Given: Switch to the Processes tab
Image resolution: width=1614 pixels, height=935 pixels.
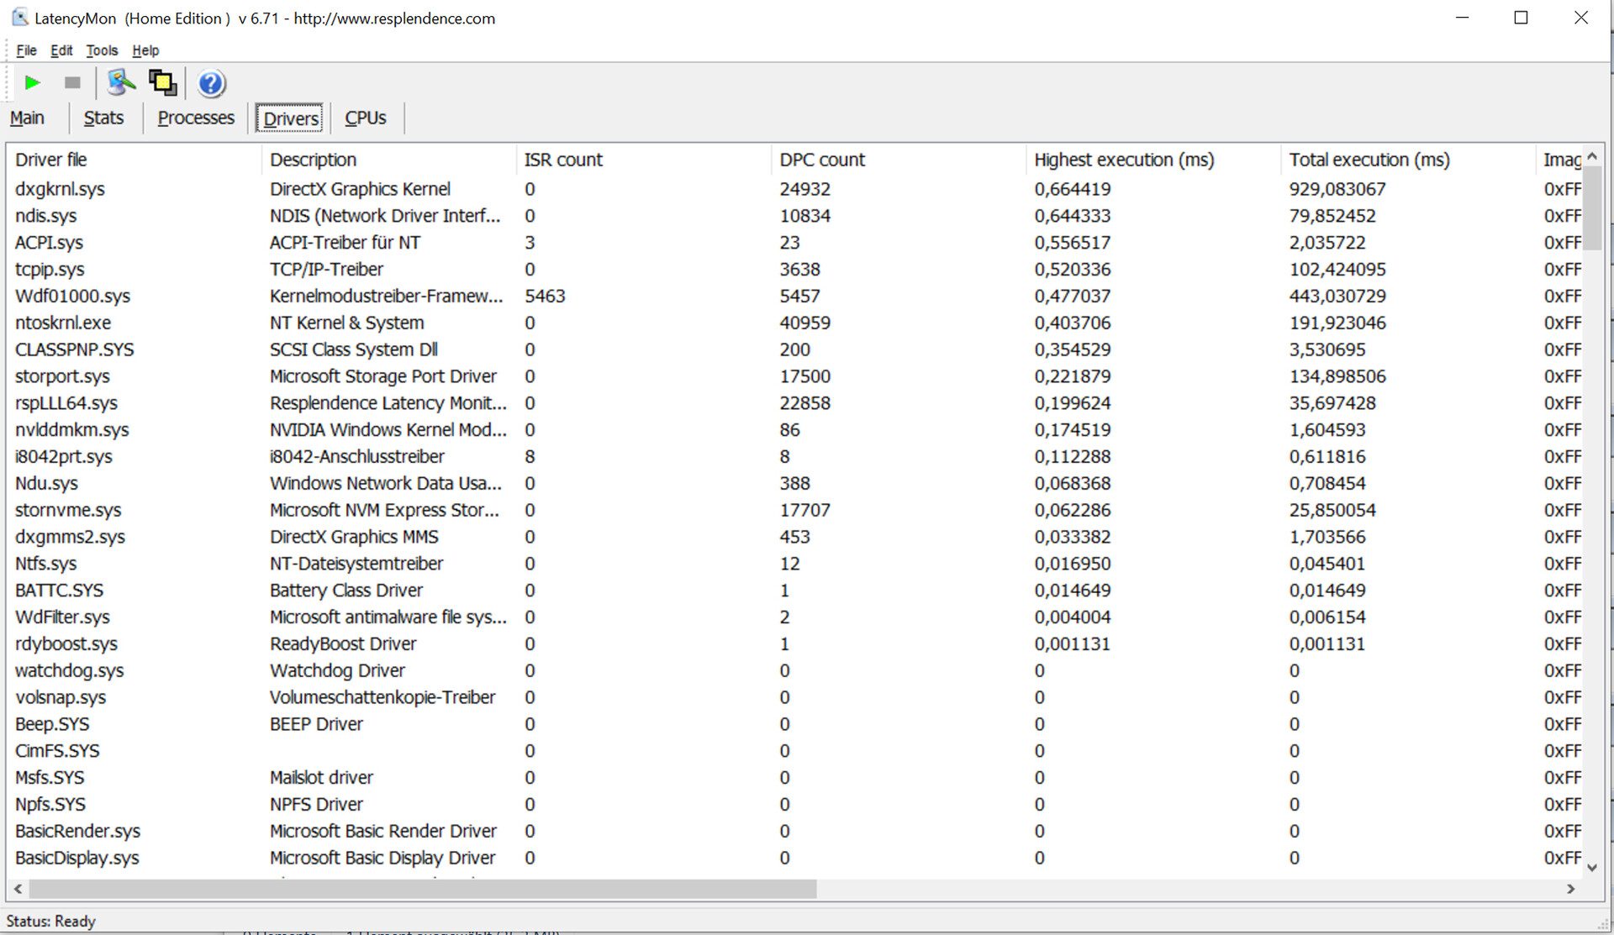Looking at the screenshot, I should tap(196, 118).
